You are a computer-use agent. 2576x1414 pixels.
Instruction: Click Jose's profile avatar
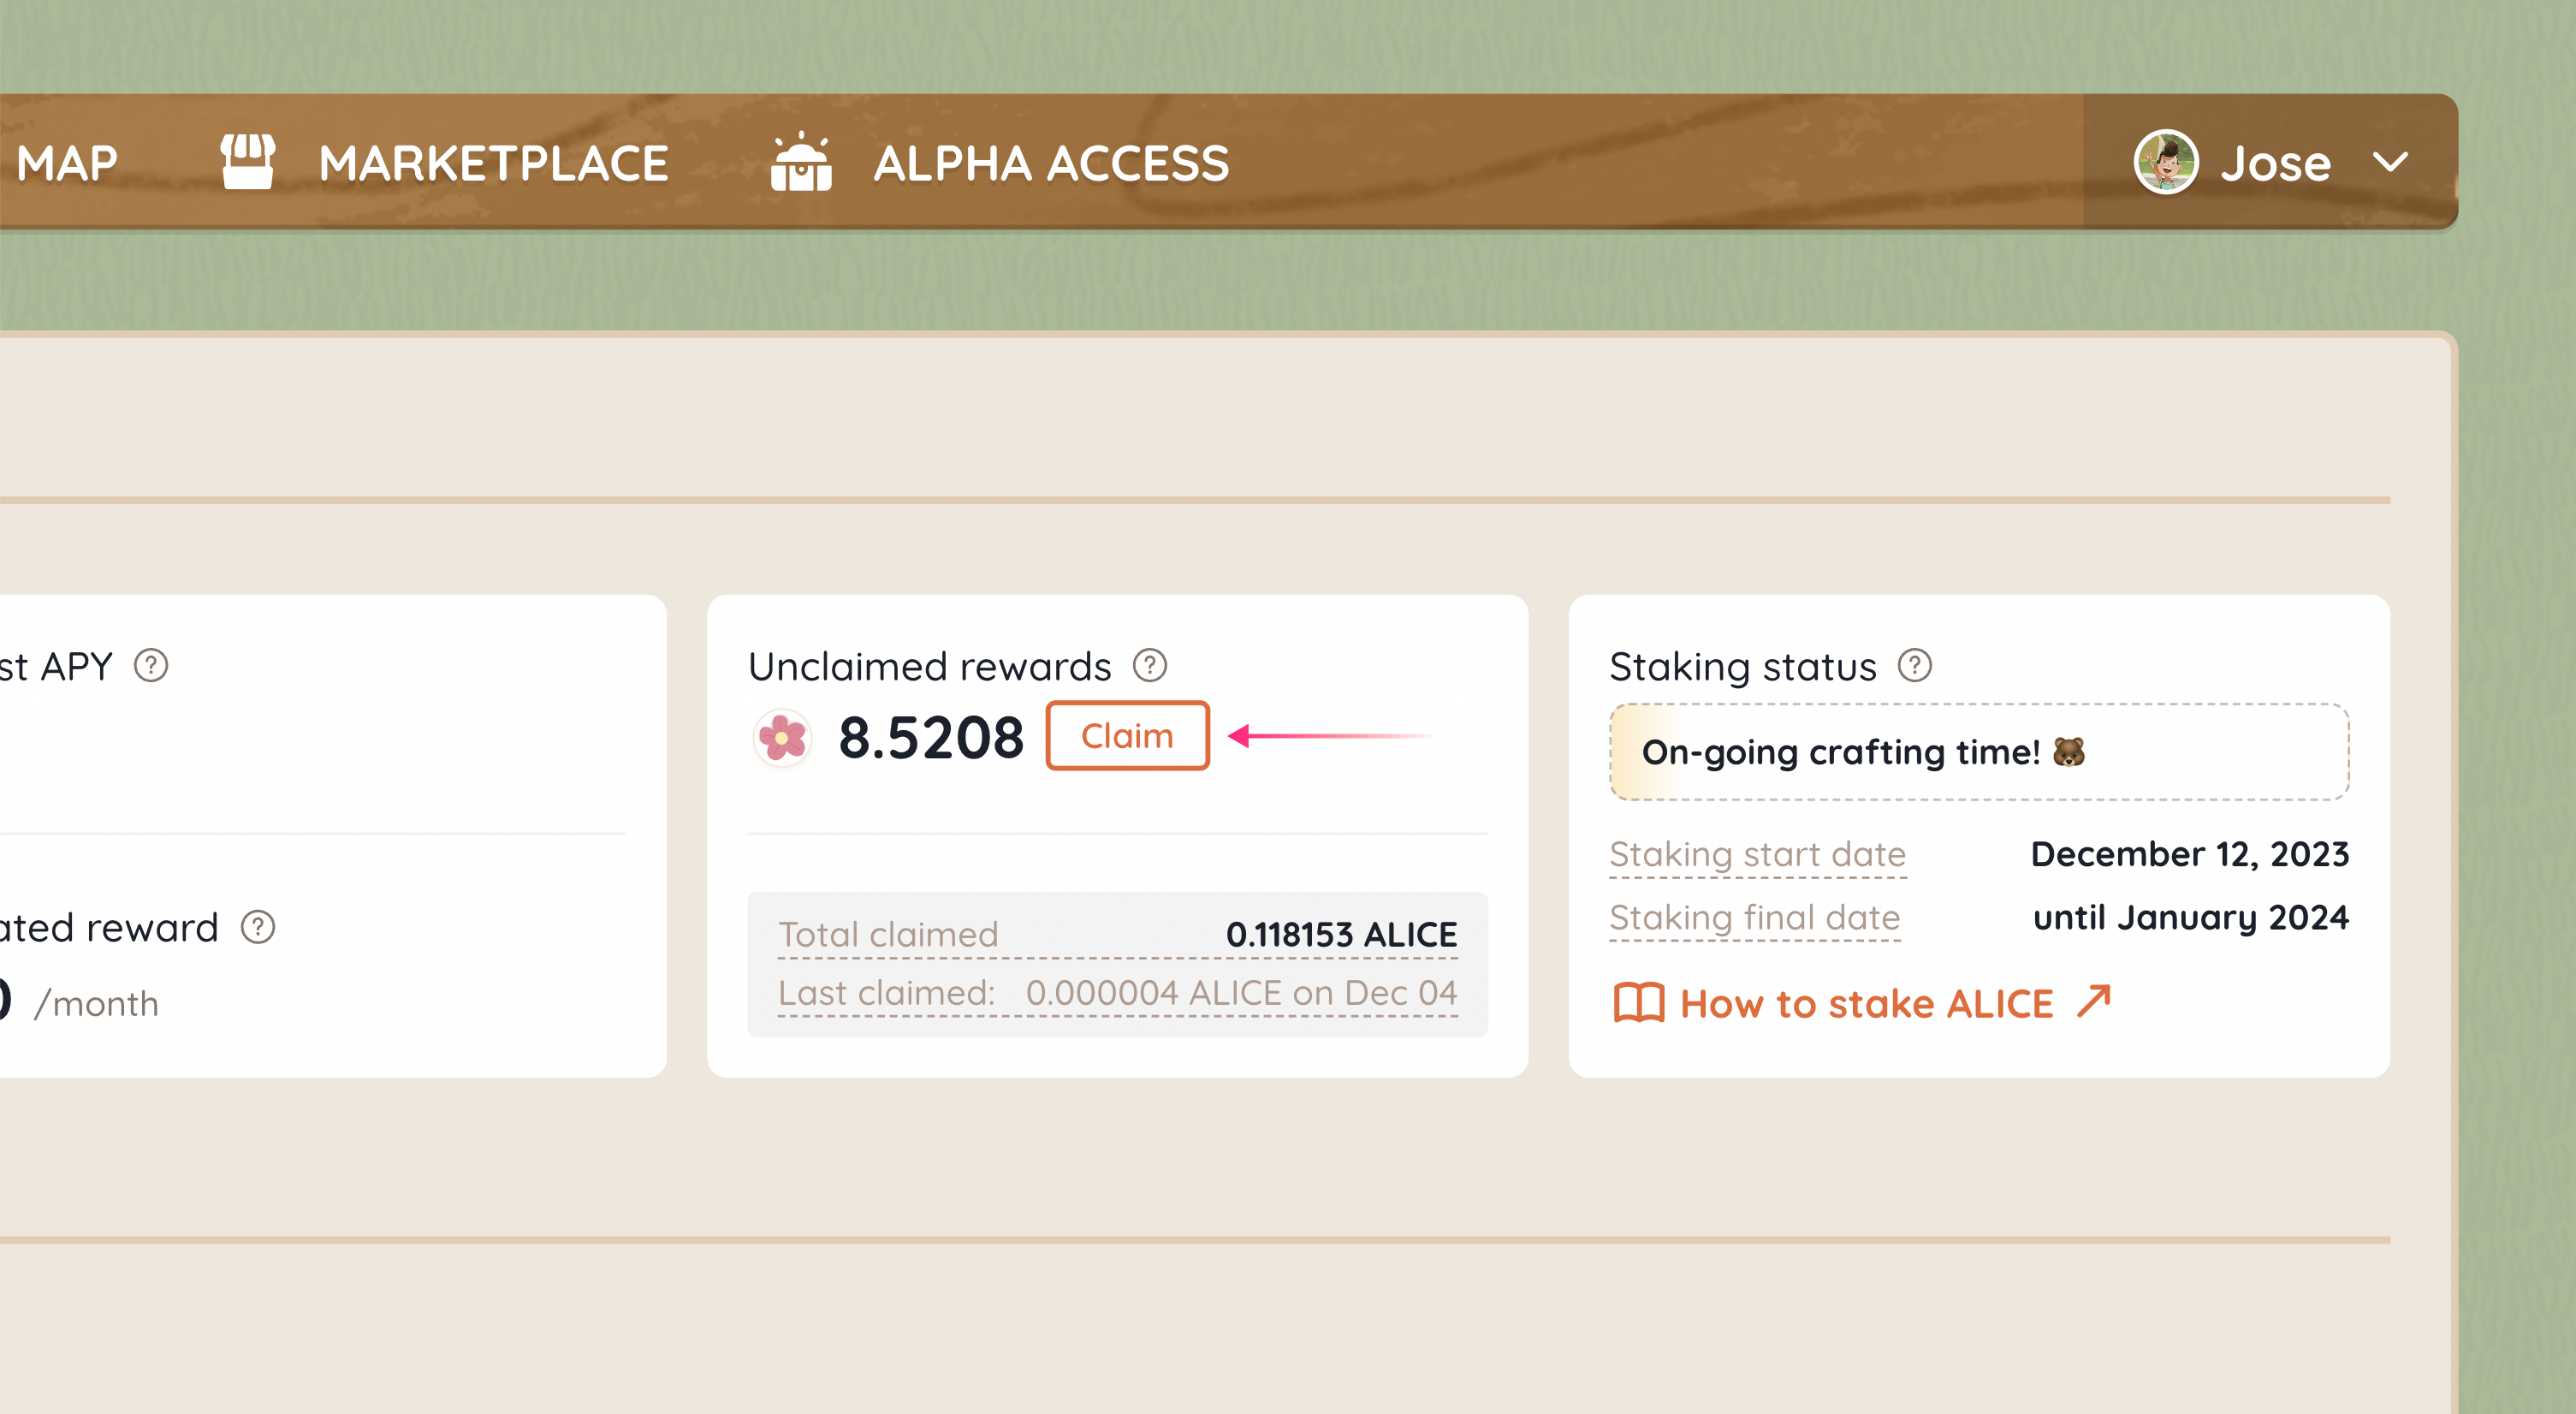[x=2165, y=162]
